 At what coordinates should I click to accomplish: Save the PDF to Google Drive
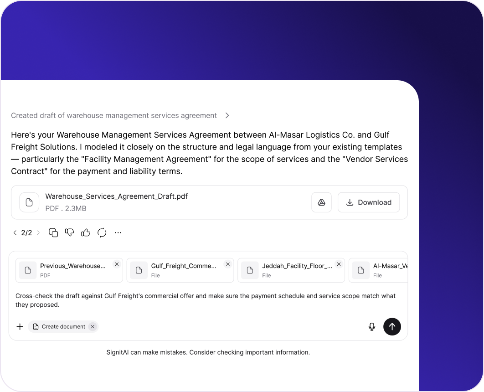(x=321, y=202)
